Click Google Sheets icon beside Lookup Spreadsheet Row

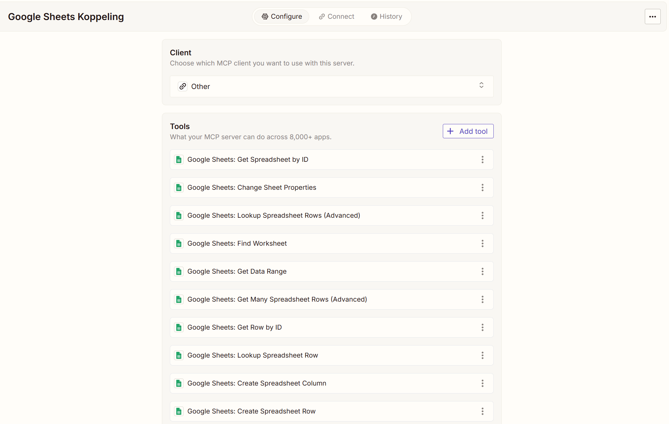[179, 355]
